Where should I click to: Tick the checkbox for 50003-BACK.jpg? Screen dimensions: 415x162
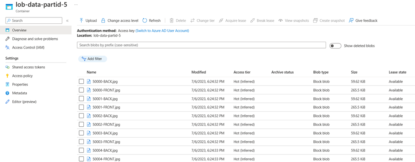point(81,133)
